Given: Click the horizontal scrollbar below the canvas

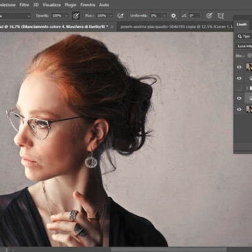Looking at the screenshot, I should pyautogui.click(x=168, y=249).
